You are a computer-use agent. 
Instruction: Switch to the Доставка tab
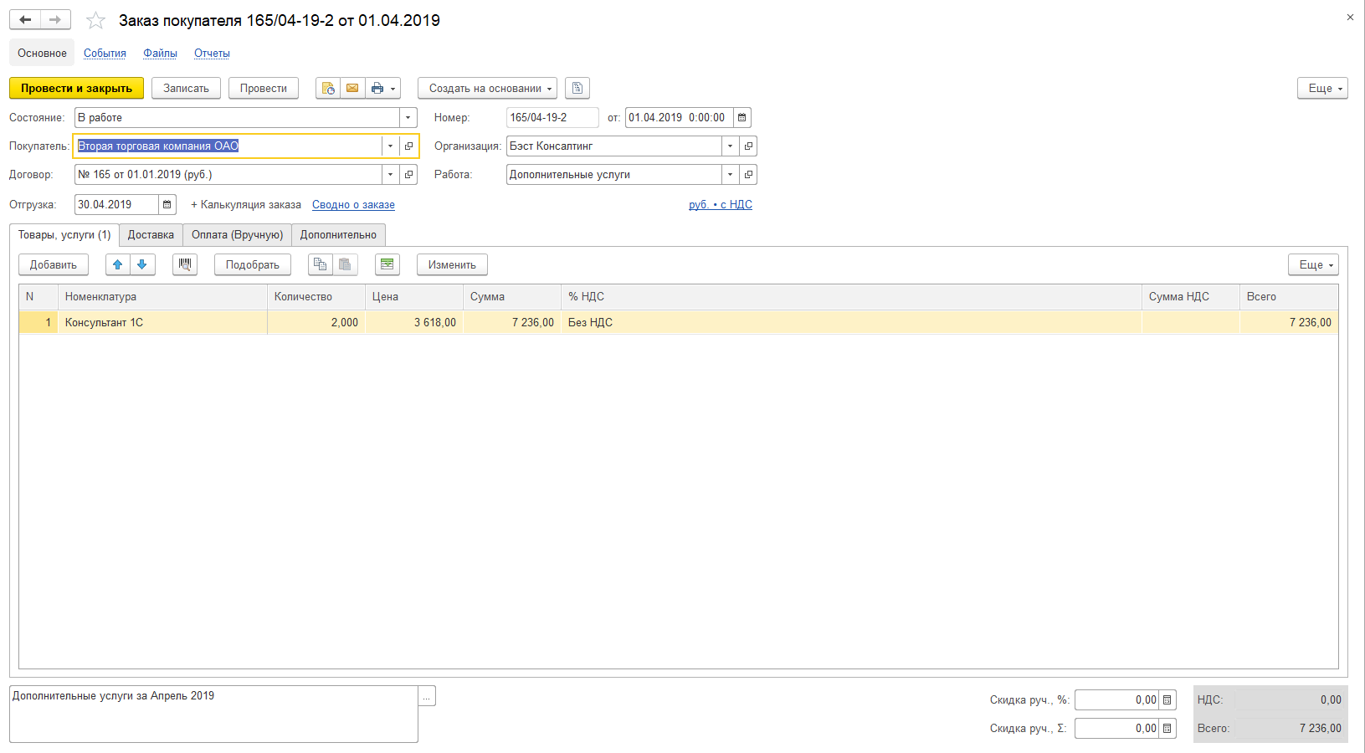click(x=151, y=235)
